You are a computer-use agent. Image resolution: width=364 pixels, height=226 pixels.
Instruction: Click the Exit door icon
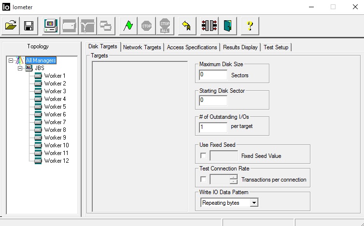coord(226,26)
